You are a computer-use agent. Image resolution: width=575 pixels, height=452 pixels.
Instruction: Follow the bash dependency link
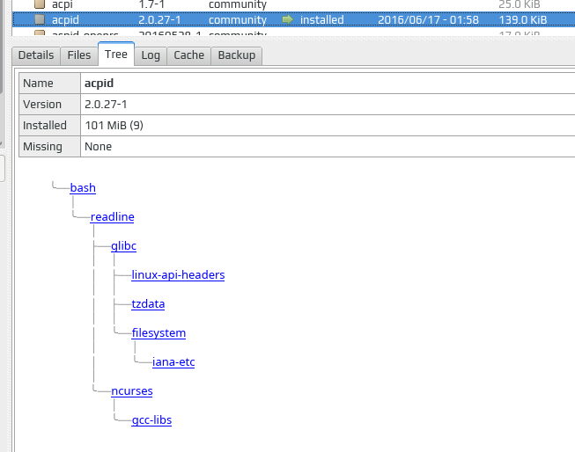click(83, 187)
